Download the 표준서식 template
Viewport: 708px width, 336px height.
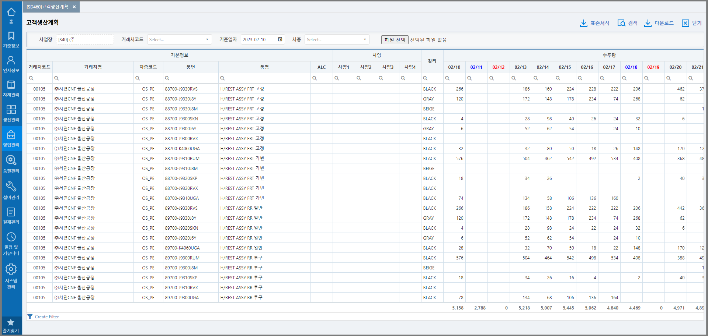(595, 23)
